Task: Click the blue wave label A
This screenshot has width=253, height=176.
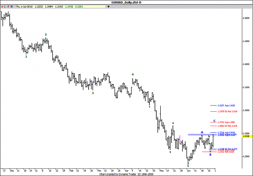Action: click(202, 132)
